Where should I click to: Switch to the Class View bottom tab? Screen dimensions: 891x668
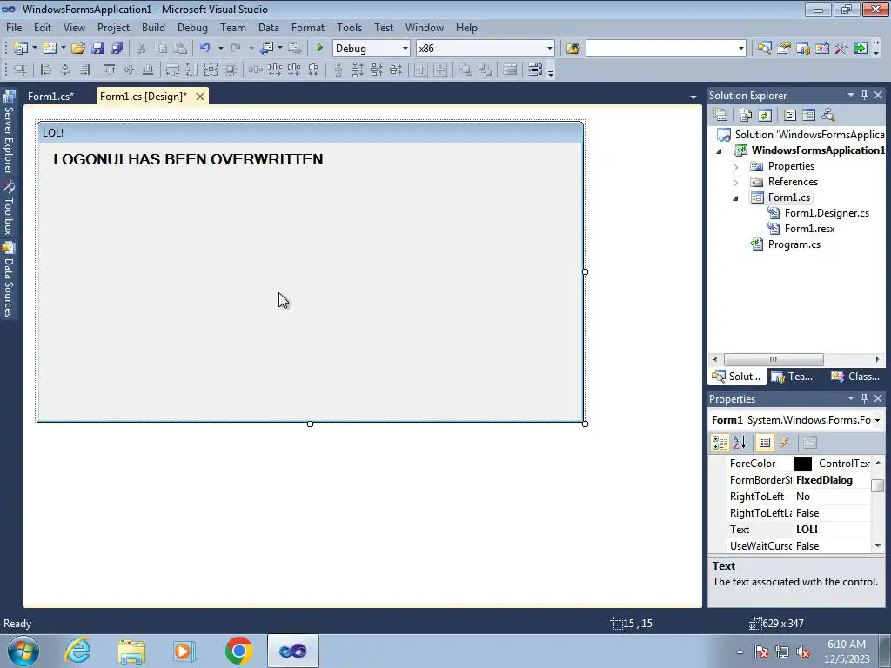pyautogui.click(x=855, y=377)
